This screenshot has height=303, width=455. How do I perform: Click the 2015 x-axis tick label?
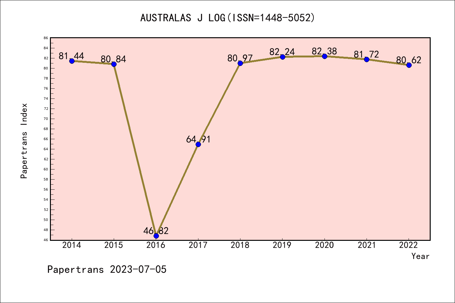pyautogui.click(x=114, y=245)
